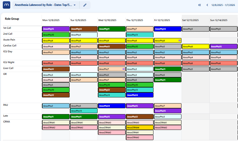
Task: Click the Role Group column header
Action: [x=12, y=19]
